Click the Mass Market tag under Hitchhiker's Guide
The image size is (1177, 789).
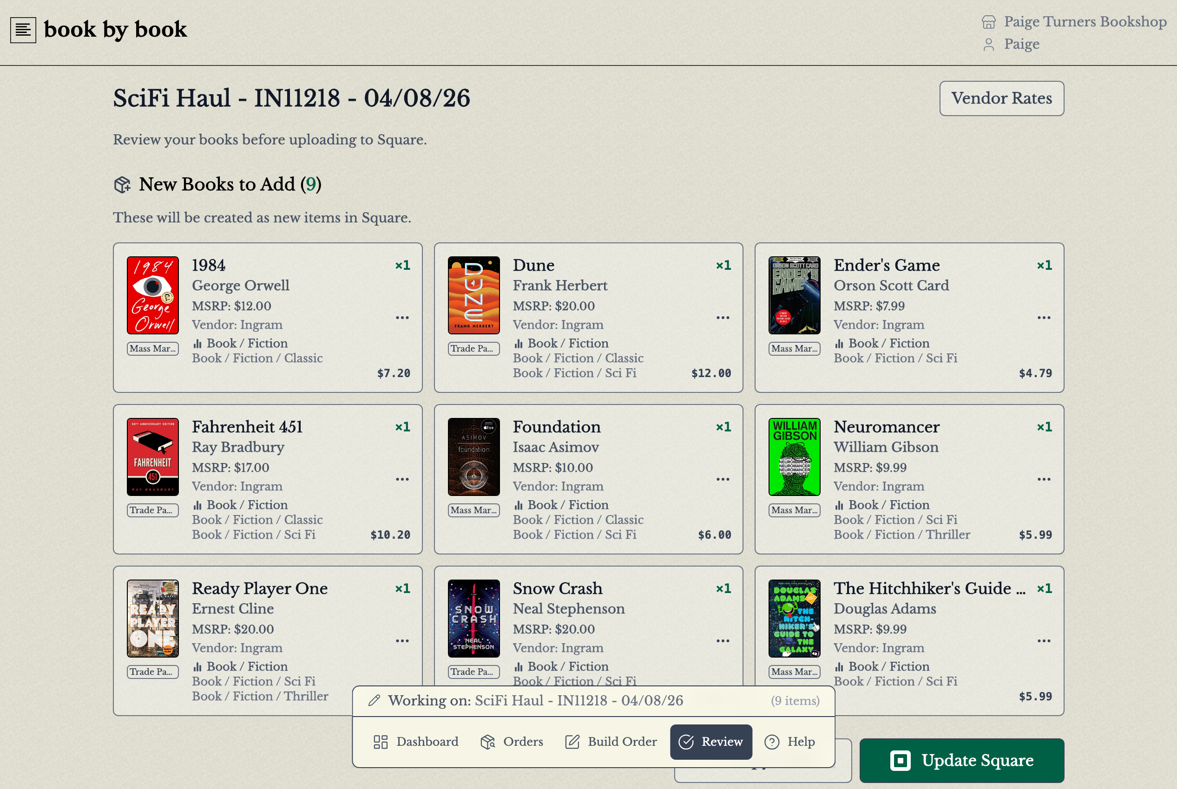[795, 672]
